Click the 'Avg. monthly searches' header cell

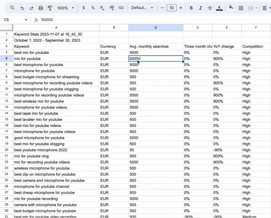click(156, 46)
